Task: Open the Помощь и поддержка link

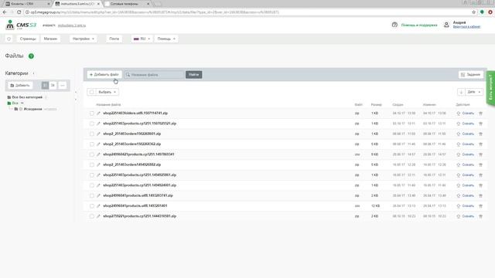Action: 419,25
